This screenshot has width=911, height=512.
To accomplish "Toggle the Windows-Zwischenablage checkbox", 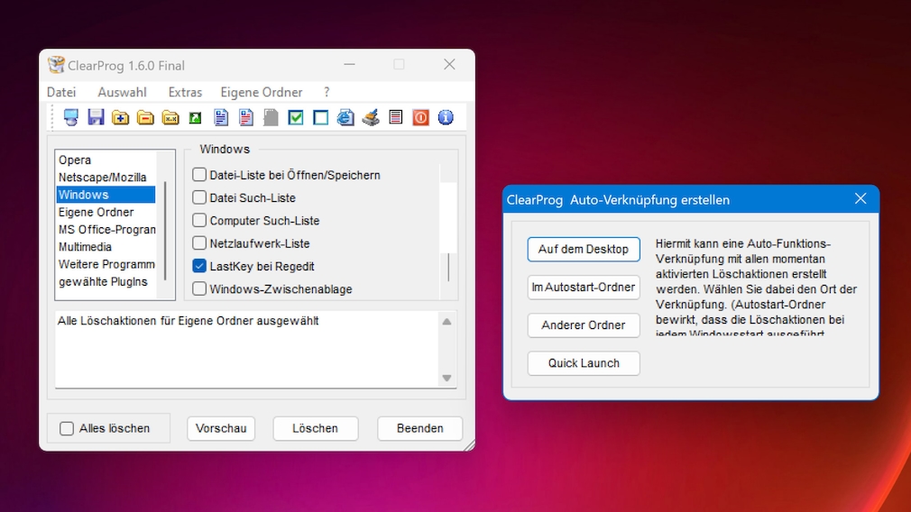I will pyautogui.click(x=199, y=288).
